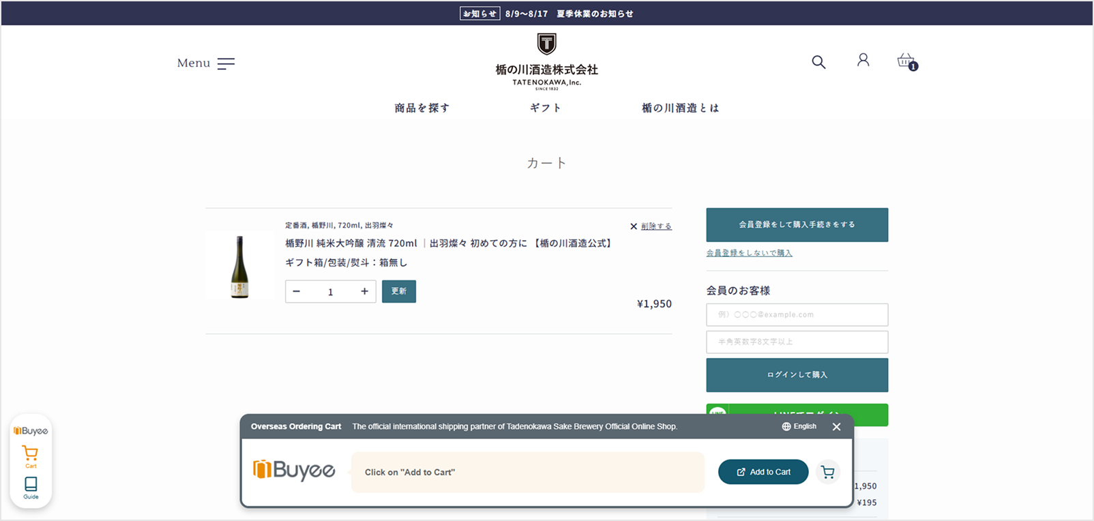Click the product tags text 定番酒, 楯野川, 720ml
1094x521 pixels.
339,225
